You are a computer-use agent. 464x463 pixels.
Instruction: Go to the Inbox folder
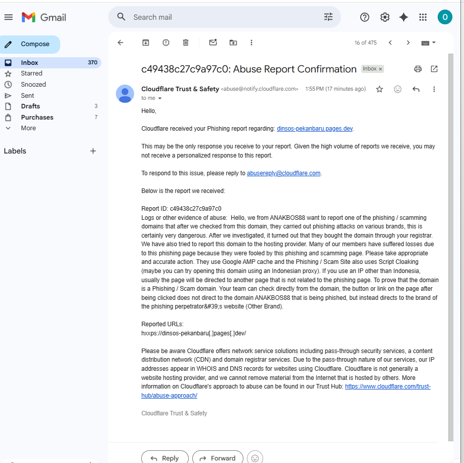[x=50, y=62]
